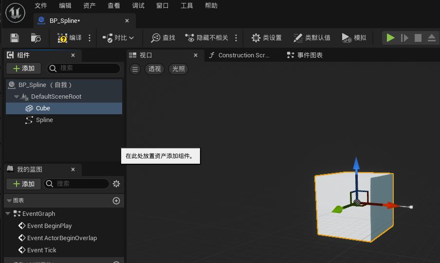Compile the blueprint with 编译 button

click(70, 38)
